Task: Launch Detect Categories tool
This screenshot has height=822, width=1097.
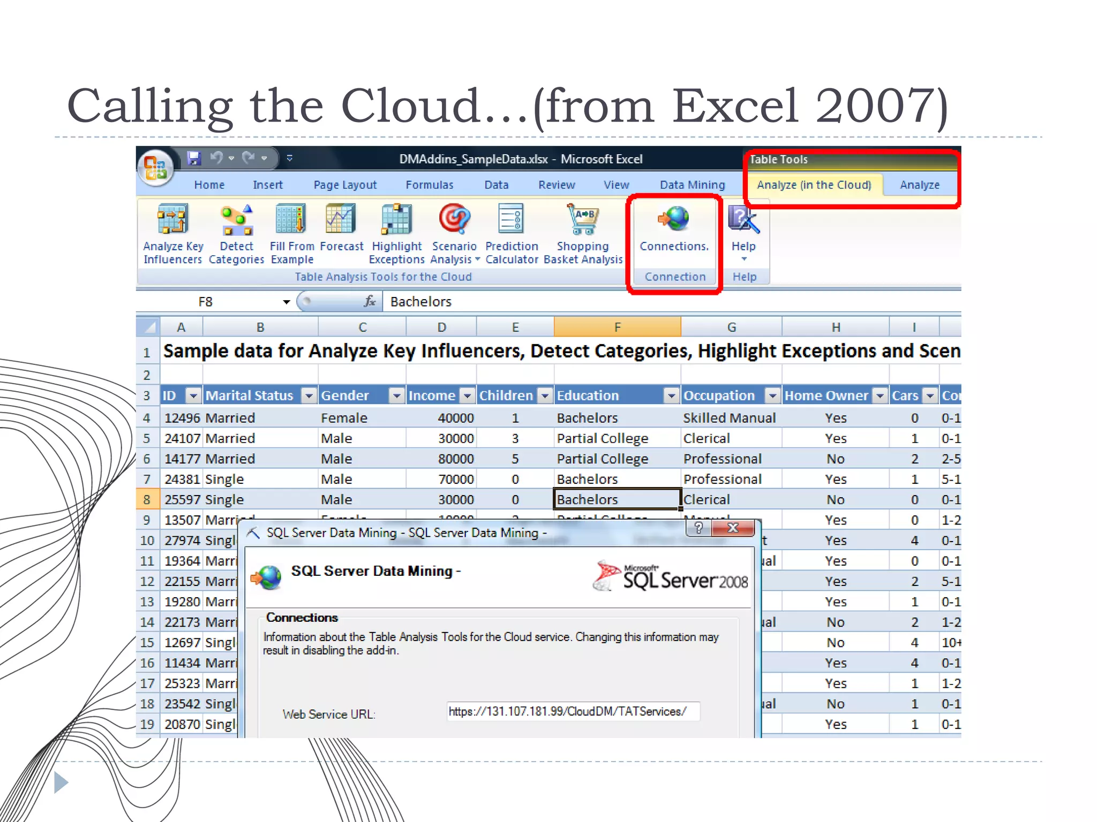Action: (x=236, y=234)
